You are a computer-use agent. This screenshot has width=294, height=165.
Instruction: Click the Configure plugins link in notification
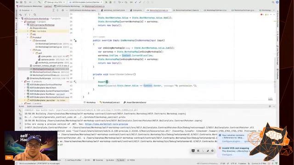(232, 142)
